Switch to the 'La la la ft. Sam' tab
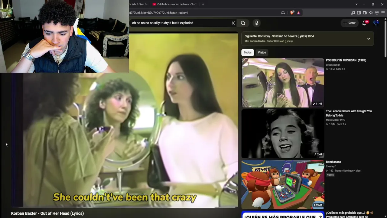Image resolution: width=387 pixels, height=218 pixels. pyautogui.click(x=138, y=4)
